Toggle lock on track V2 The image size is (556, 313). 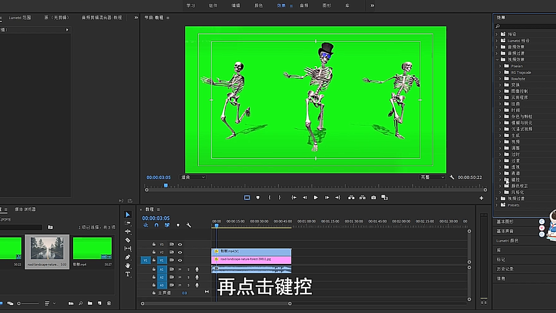[154, 252]
